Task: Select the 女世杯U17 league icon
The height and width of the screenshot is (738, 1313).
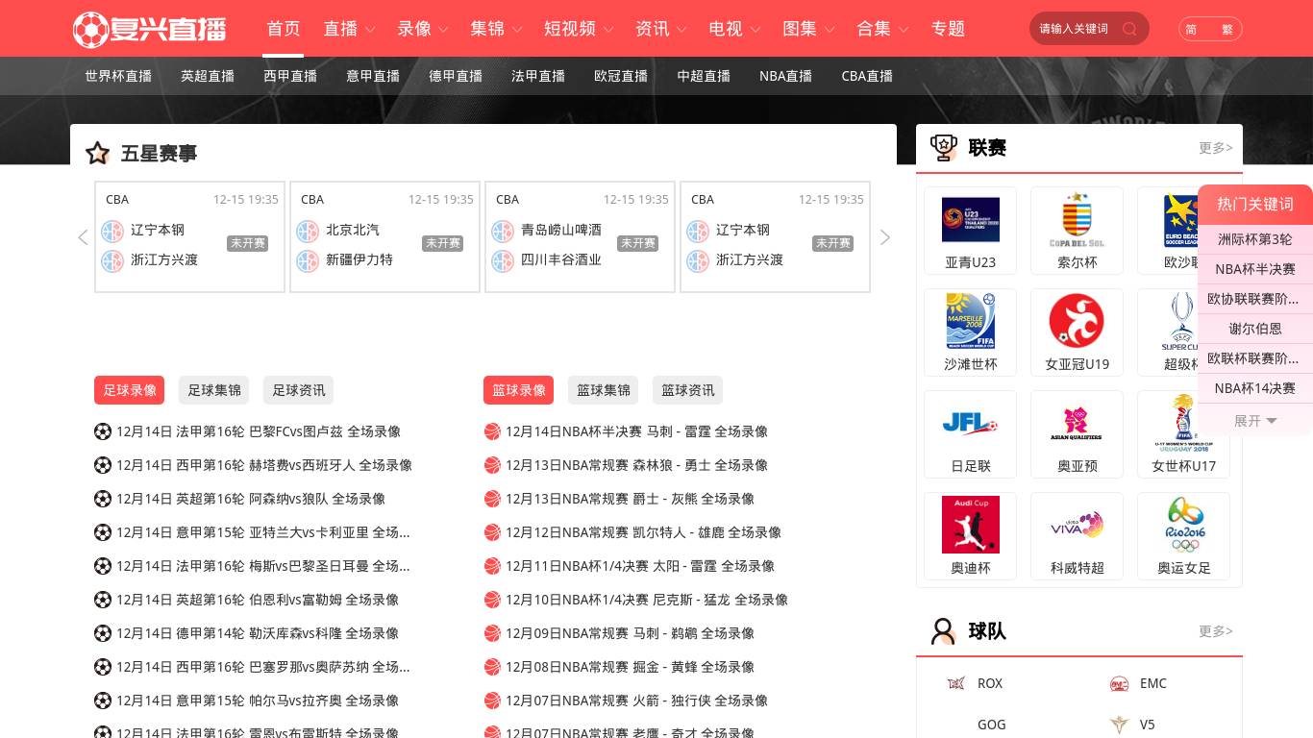Action: [1183, 423]
